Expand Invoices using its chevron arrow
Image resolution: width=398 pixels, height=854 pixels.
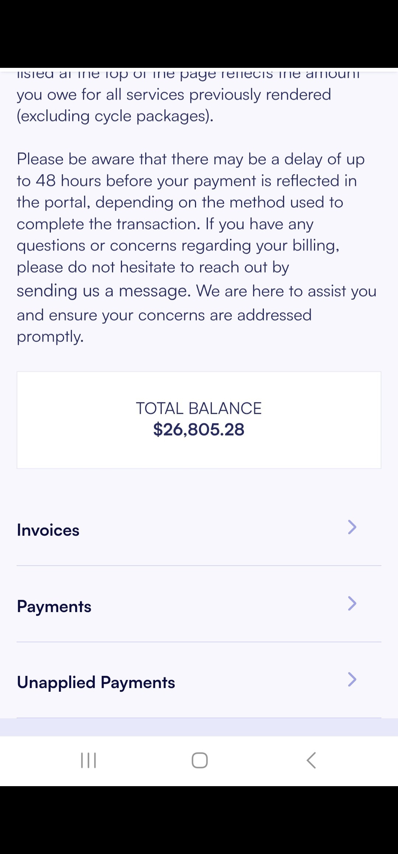pos(352,527)
